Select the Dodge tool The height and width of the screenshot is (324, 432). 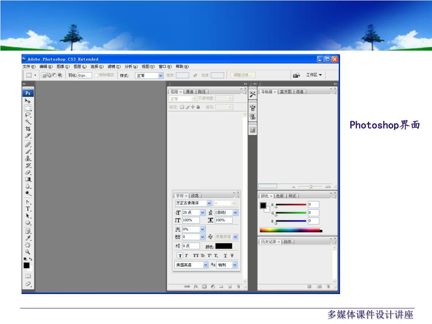click(x=28, y=193)
